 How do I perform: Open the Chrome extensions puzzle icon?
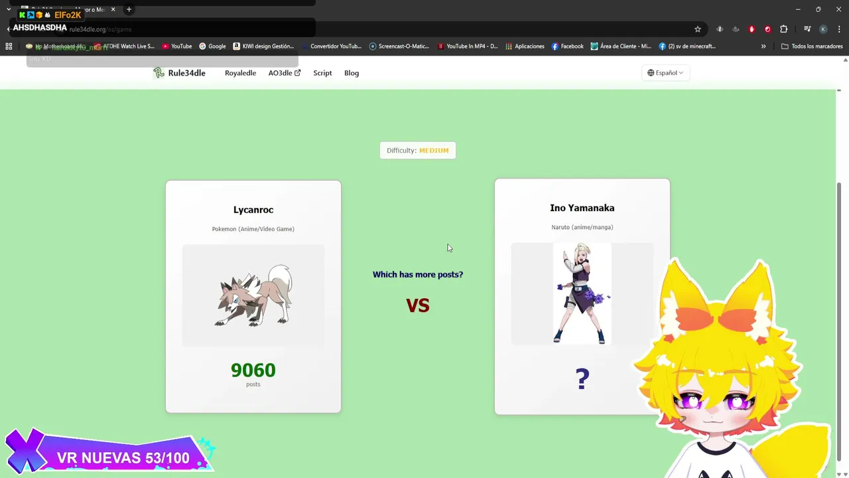tap(783, 29)
